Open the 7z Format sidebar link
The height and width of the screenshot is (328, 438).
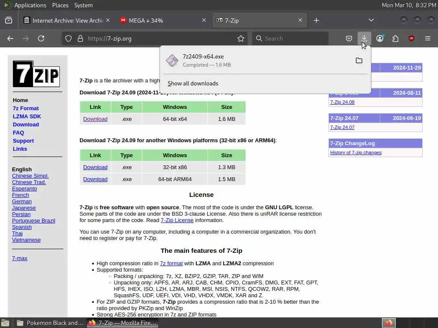tap(26, 108)
